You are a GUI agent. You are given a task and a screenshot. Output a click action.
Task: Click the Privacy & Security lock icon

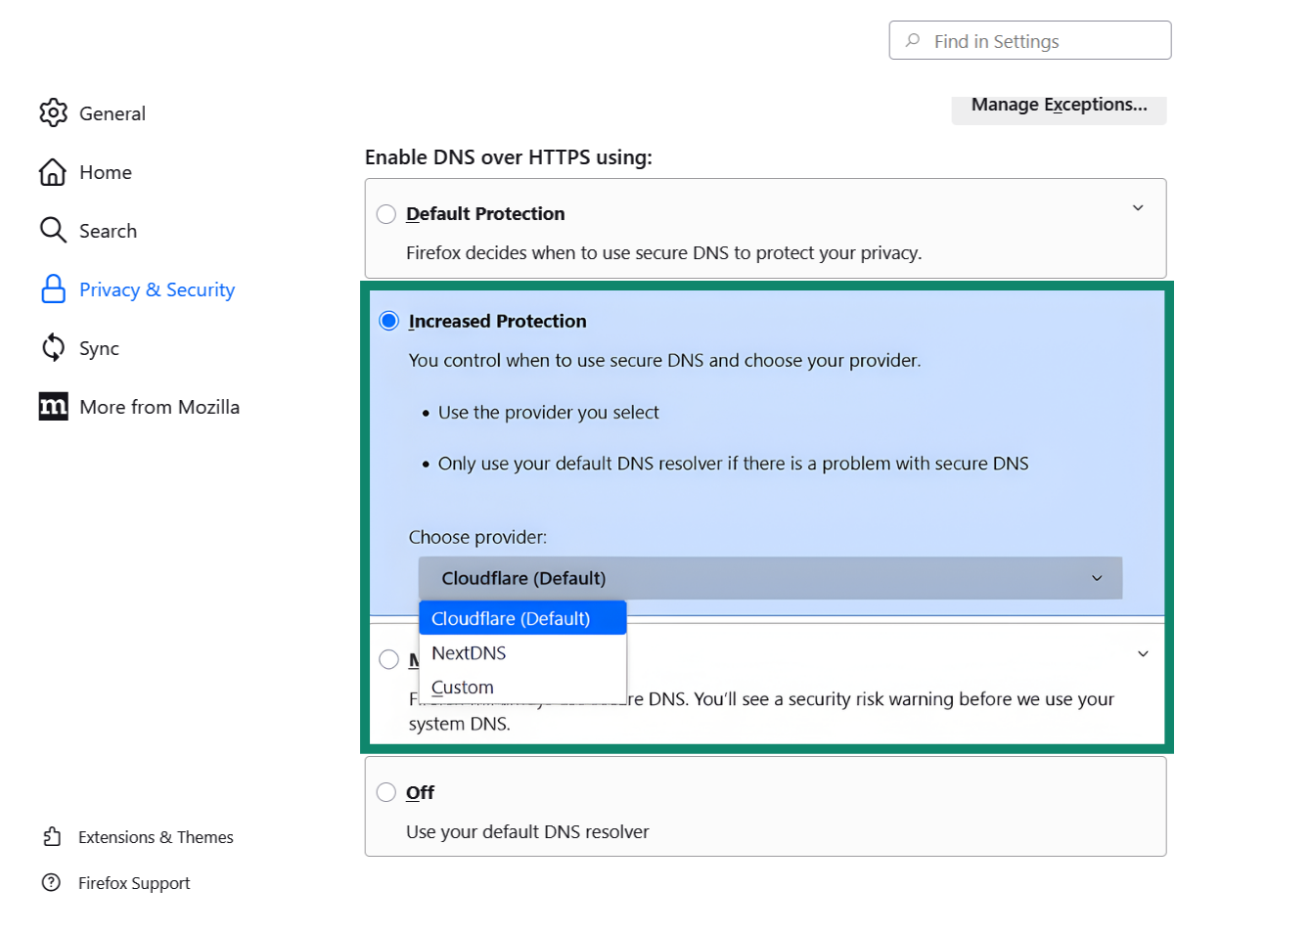coord(54,289)
